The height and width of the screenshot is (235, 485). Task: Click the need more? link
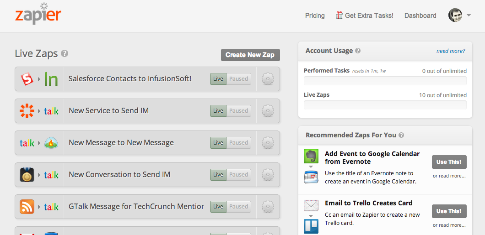click(451, 51)
